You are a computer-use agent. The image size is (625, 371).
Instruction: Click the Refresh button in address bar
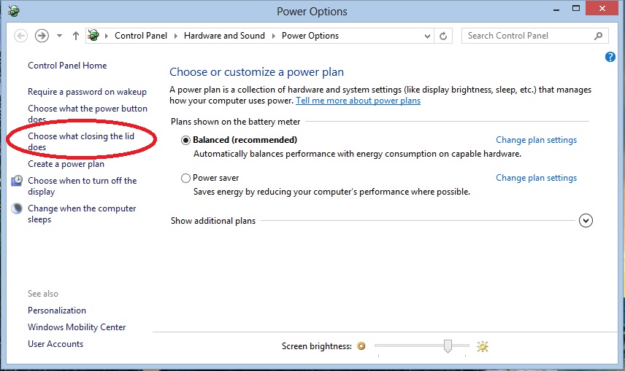point(443,36)
